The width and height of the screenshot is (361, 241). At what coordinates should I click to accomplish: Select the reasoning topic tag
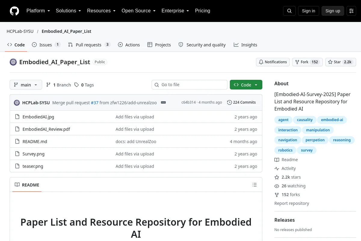pyautogui.click(x=342, y=140)
